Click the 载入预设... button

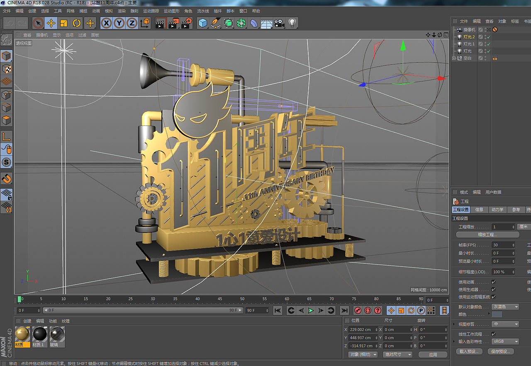pyautogui.click(x=469, y=352)
